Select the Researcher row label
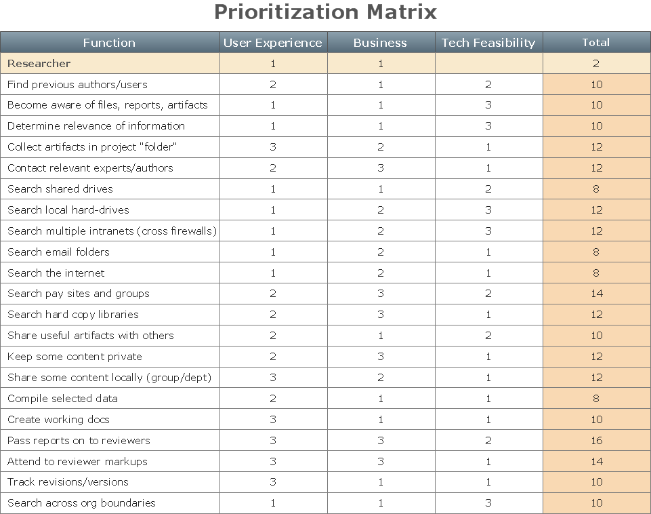The height and width of the screenshot is (514, 651). (x=39, y=64)
